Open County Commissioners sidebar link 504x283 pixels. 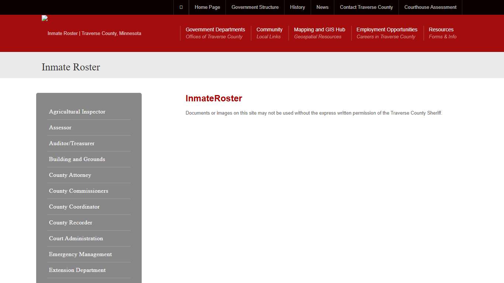pos(79,191)
